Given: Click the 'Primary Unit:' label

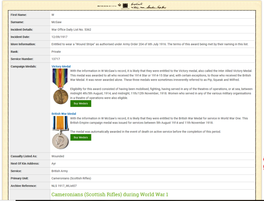Looking at the screenshot, I should coord(20,178).
